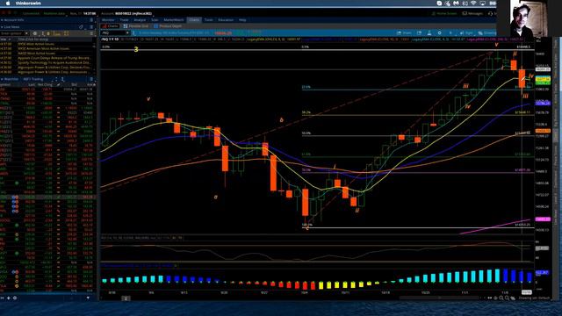Open the Drawing set Default selector
This screenshot has height=316, width=562.
coord(534,298)
